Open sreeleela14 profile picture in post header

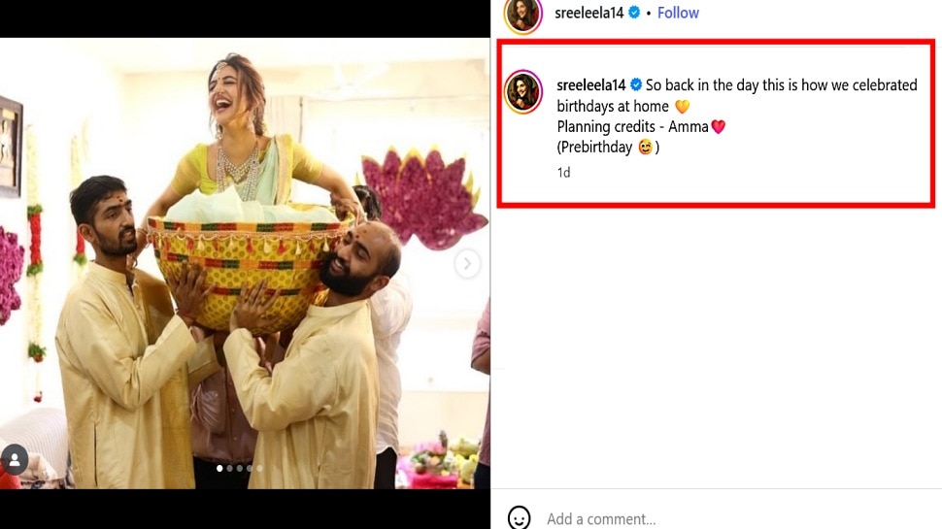coord(523,14)
